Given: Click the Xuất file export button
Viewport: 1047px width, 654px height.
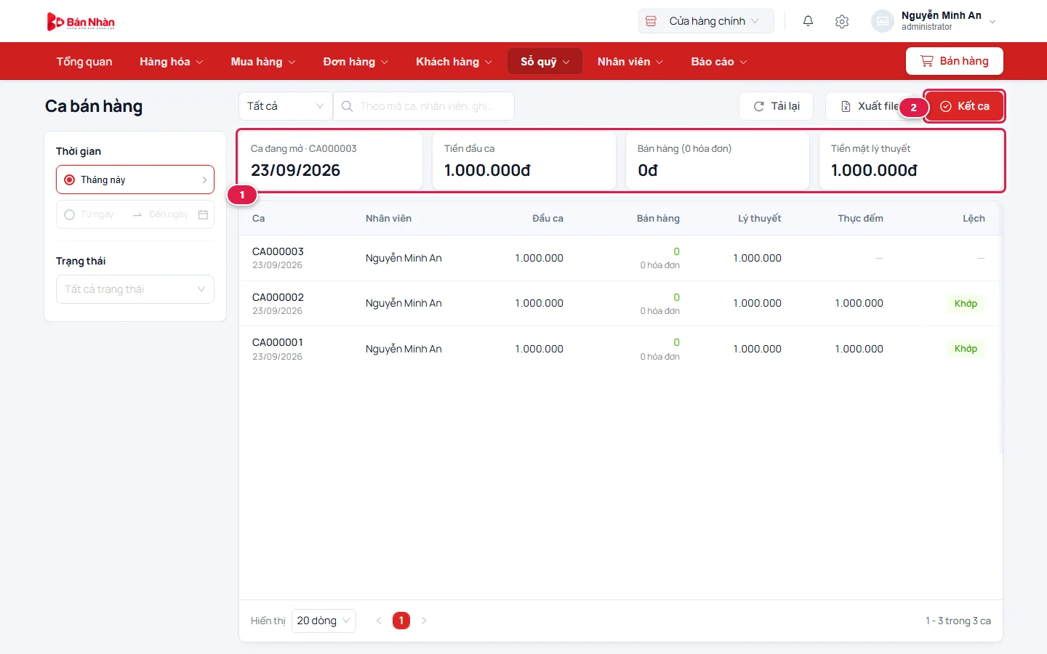Looking at the screenshot, I should tap(870, 106).
